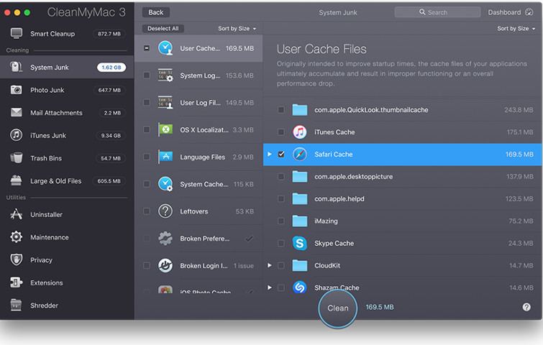This screenshot has width=543, height=345.
Task: Click the System Log Files icon
Action: [165, 75]
